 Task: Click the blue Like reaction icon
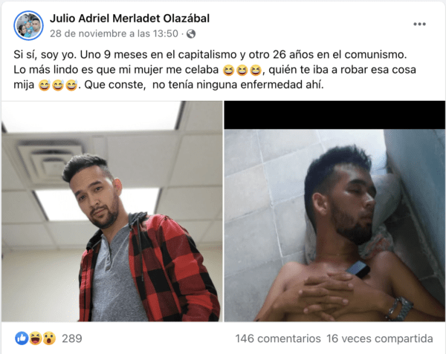22,338
